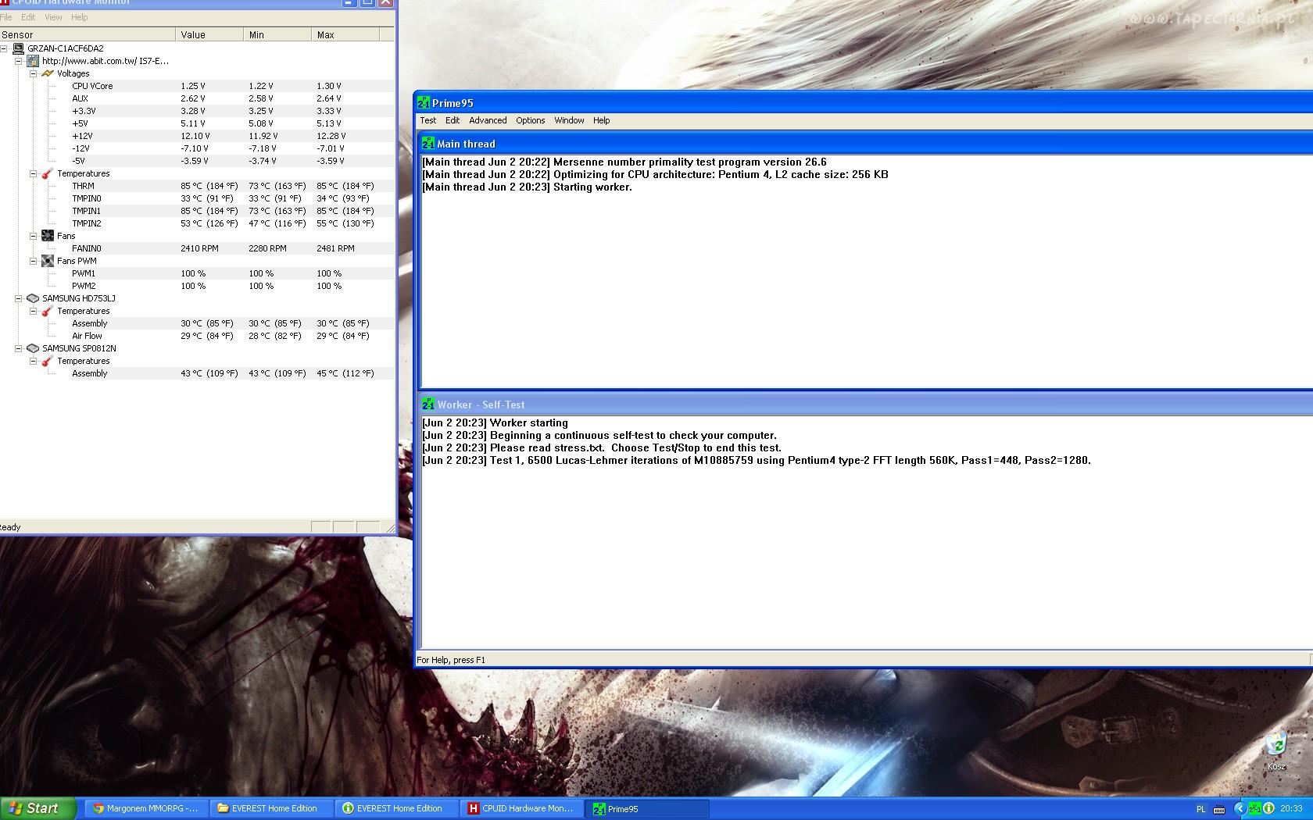Click the taskbar clock showing 20:33
The height and width of the screenshot is (820, 1313).
1291,809
